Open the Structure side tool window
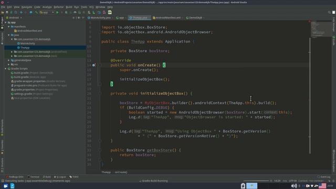 point(2,165)
